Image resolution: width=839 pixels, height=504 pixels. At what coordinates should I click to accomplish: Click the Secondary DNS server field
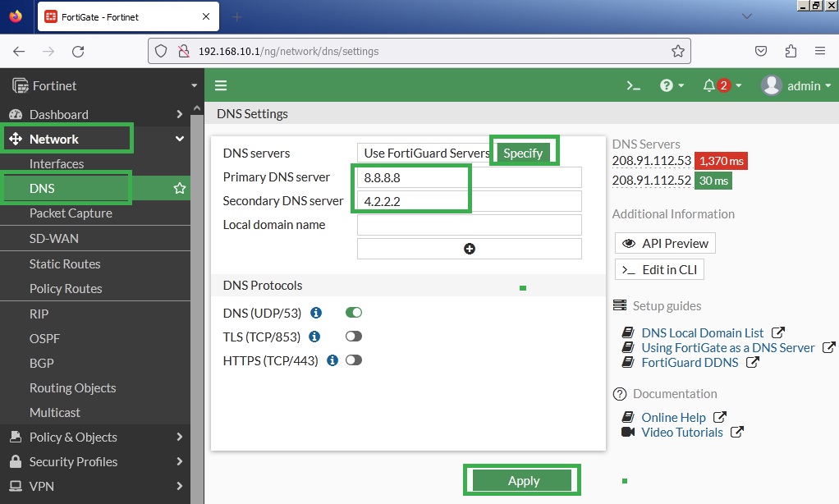coord(470,201)
